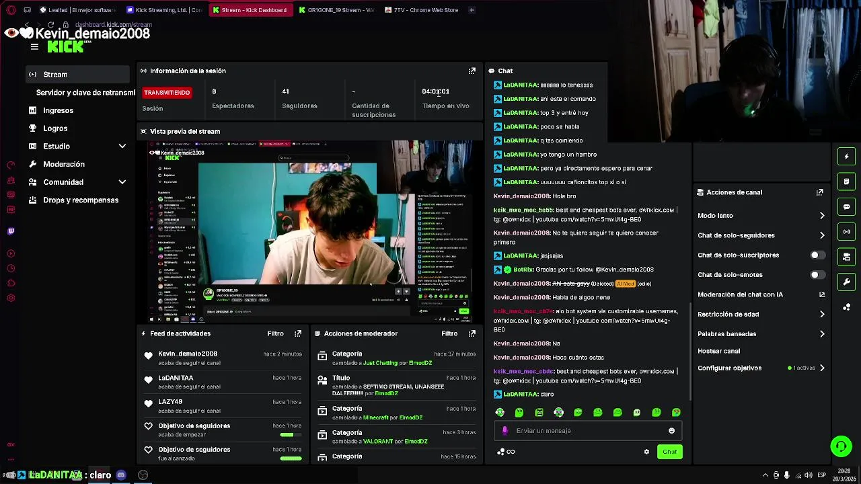This screenshot has width=861, height=484.
Task: Open the channel actions panel icon in right sidebar
Action: tap(847, 257)
